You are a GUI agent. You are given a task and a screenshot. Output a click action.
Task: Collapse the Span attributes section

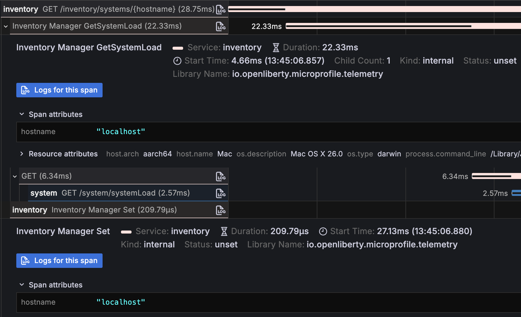click(x=21, y=114)
